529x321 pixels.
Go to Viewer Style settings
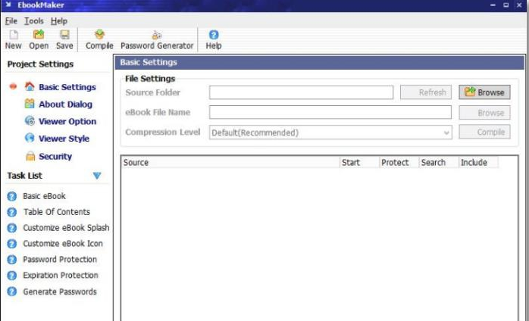tap(64, 139)
